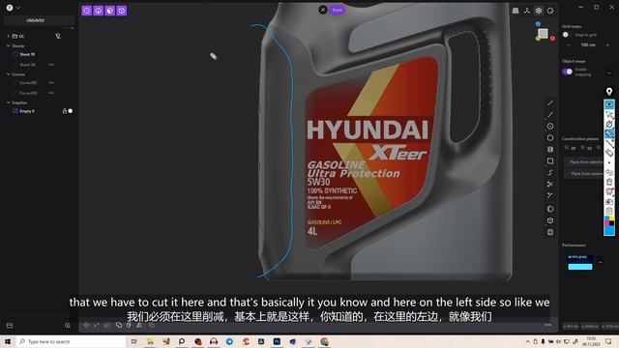Select the bold Sheet item in outliner
619x348 pixels.
click(27, 54)
